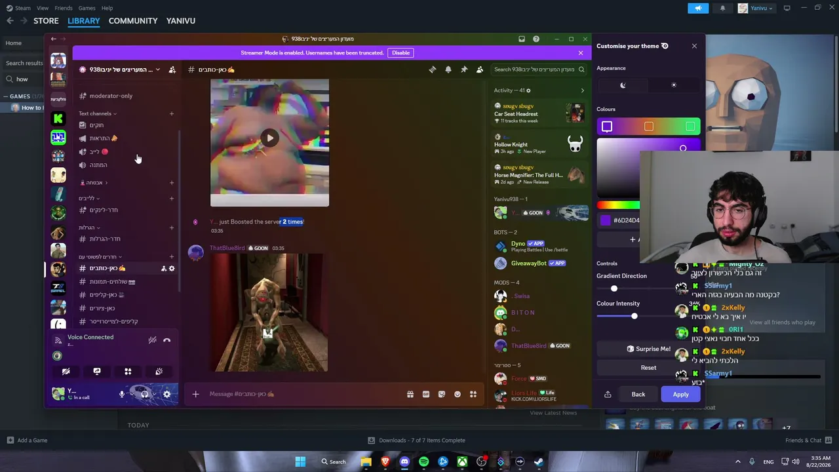
Task: Toggle headphone deafen in Discord user panel
Action: pyautogui.click(x=144, y=394)
